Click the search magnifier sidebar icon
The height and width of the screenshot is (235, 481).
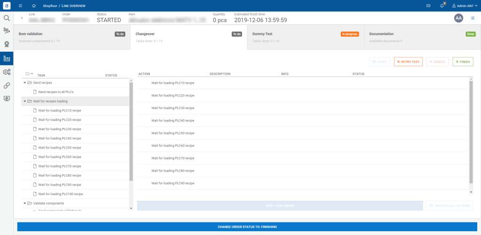pyautogui.click(x=7, y=18)
